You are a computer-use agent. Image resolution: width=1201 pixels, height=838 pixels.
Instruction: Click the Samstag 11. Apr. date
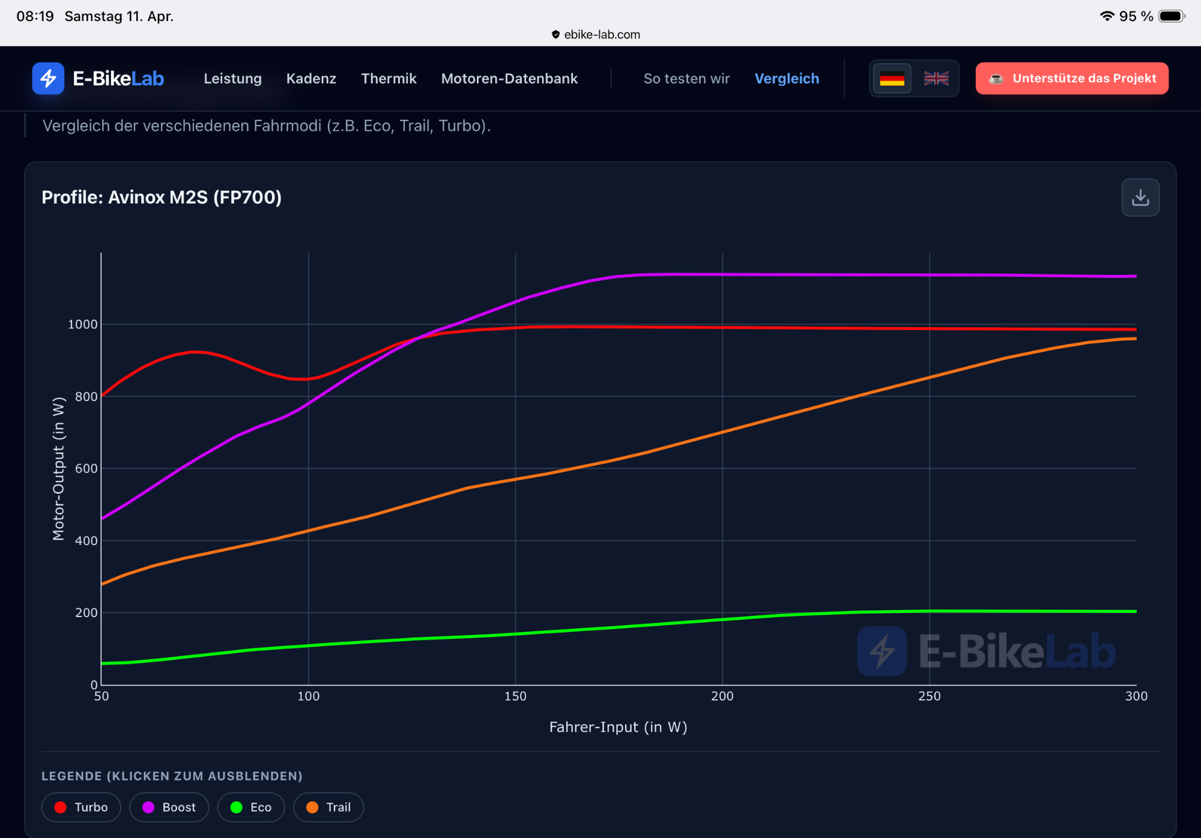click(x=119, y=16)
